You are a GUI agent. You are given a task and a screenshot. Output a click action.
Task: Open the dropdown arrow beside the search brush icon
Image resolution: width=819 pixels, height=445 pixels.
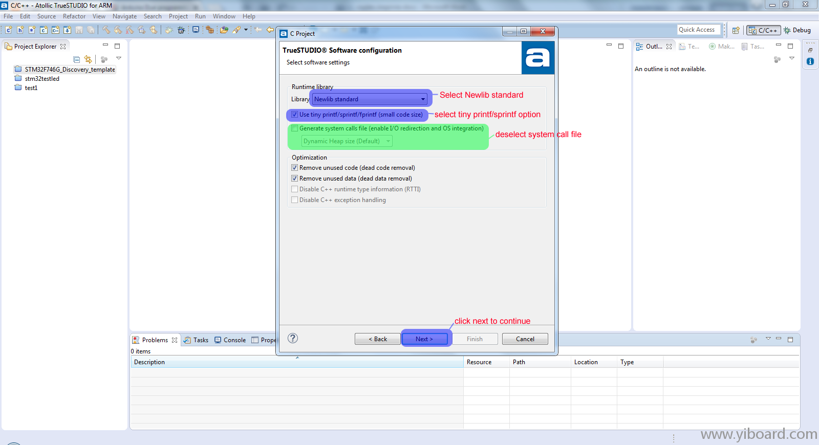[246, 30]
